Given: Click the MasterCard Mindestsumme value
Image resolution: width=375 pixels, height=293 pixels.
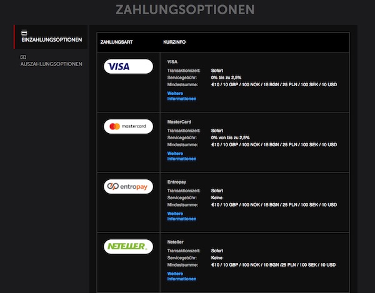Looking at the screenshot, I should click(274, 144).
